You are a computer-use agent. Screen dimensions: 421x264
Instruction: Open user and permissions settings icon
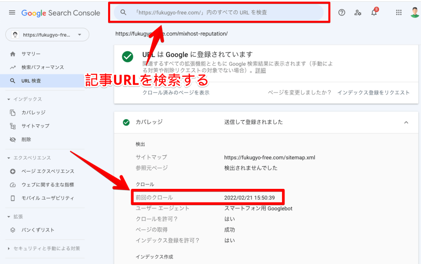point(358,13)
